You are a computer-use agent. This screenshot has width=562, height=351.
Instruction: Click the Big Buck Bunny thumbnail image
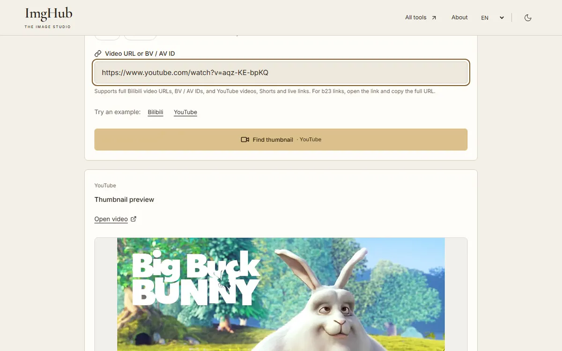(x=281, y=294)
